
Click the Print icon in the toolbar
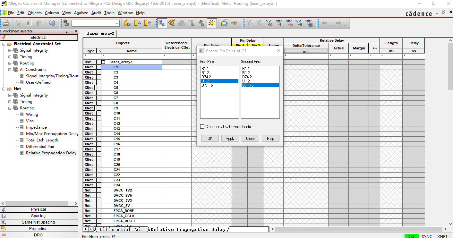(x=6, y=23)
